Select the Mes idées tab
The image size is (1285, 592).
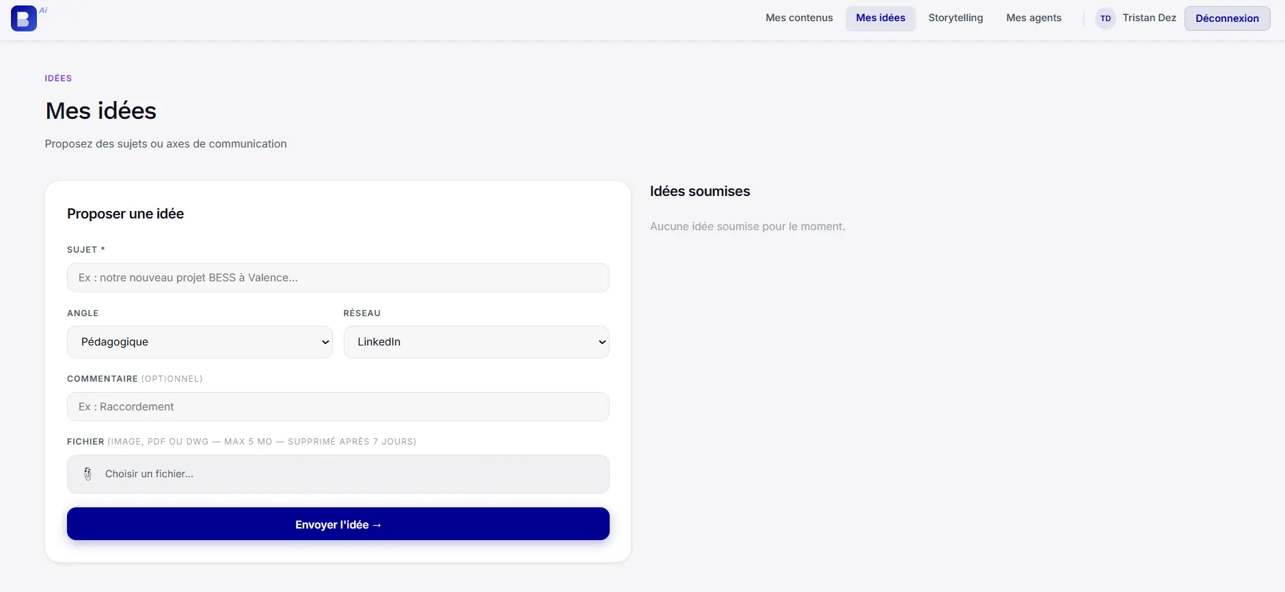coord(880,18)
